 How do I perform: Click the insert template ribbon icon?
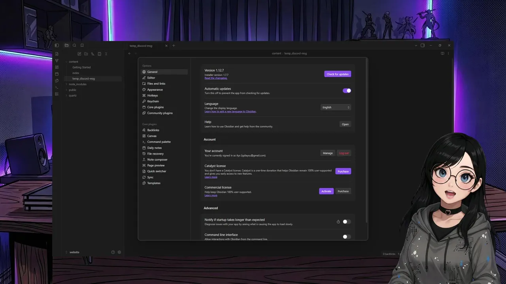pos(57,80)
